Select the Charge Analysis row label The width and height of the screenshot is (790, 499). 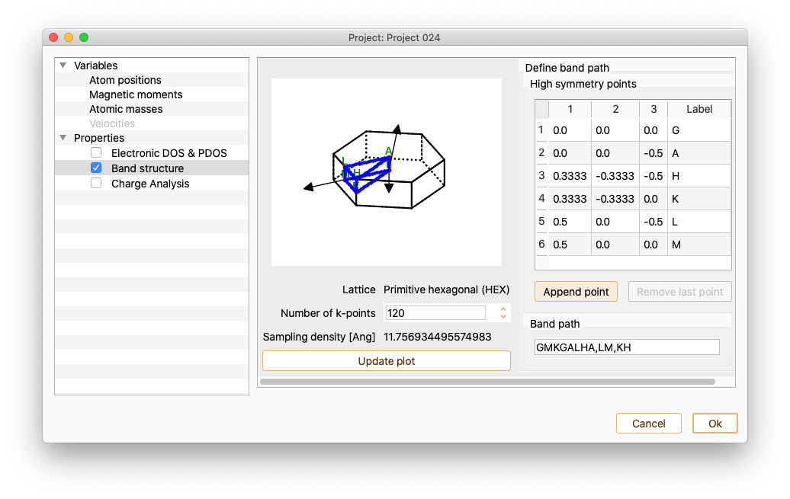150,184
